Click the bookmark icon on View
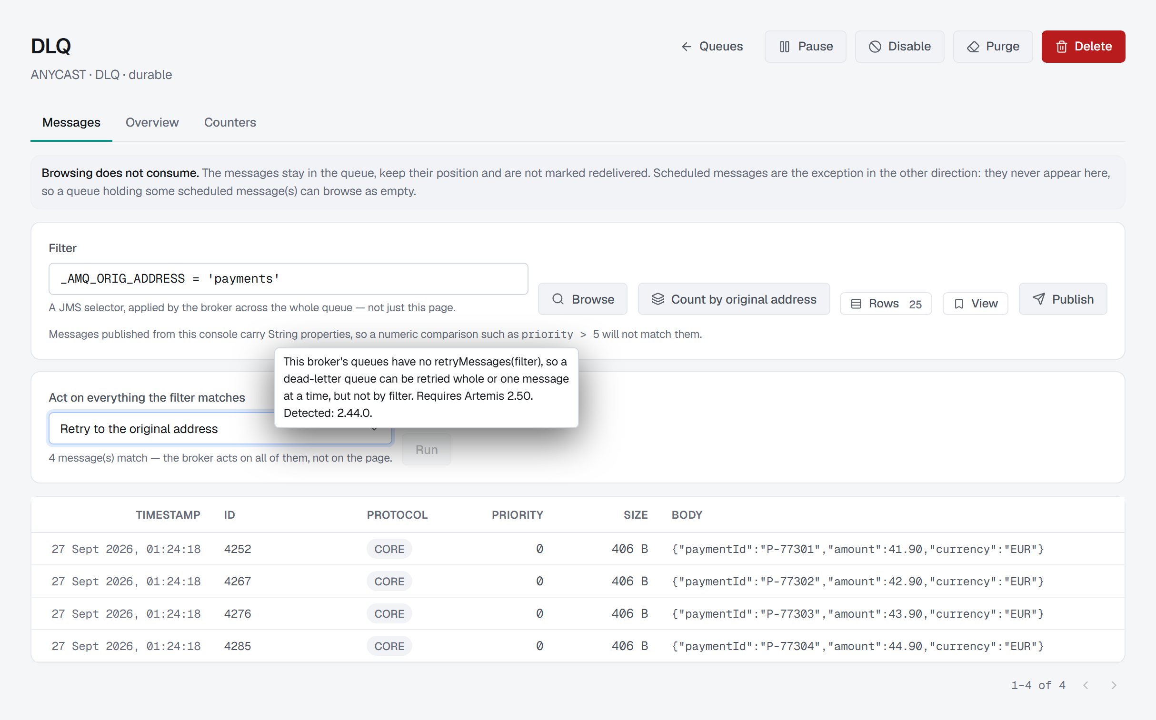The height and width of the screenshot is (720, 1156). [959, 303]
